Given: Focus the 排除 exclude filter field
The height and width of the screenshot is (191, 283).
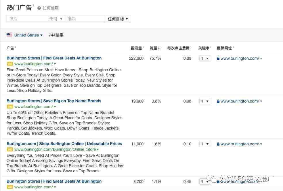Looking at the screenshot, I should pos(85,19).
